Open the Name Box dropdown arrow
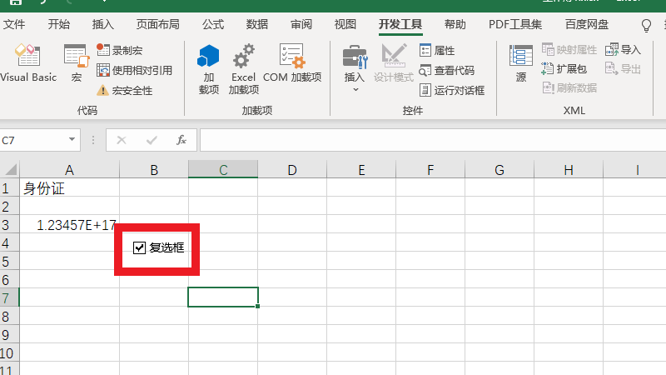This screenshot has height=375, width=666. click(72, 140)
